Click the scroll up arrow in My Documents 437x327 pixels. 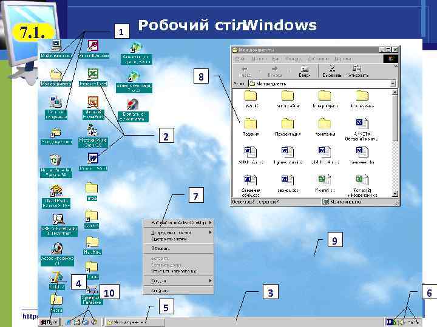pos(395,92)
